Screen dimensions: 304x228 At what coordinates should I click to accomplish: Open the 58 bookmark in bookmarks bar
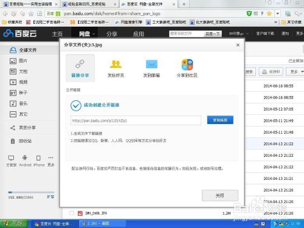(89, 22)
